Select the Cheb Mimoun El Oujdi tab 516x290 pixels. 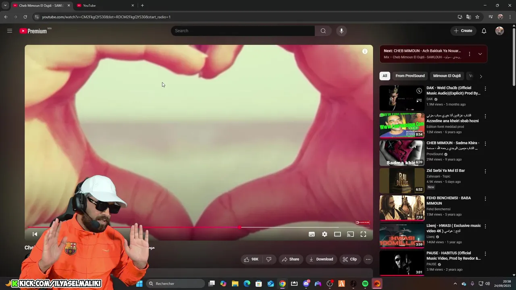click(41, 6)
